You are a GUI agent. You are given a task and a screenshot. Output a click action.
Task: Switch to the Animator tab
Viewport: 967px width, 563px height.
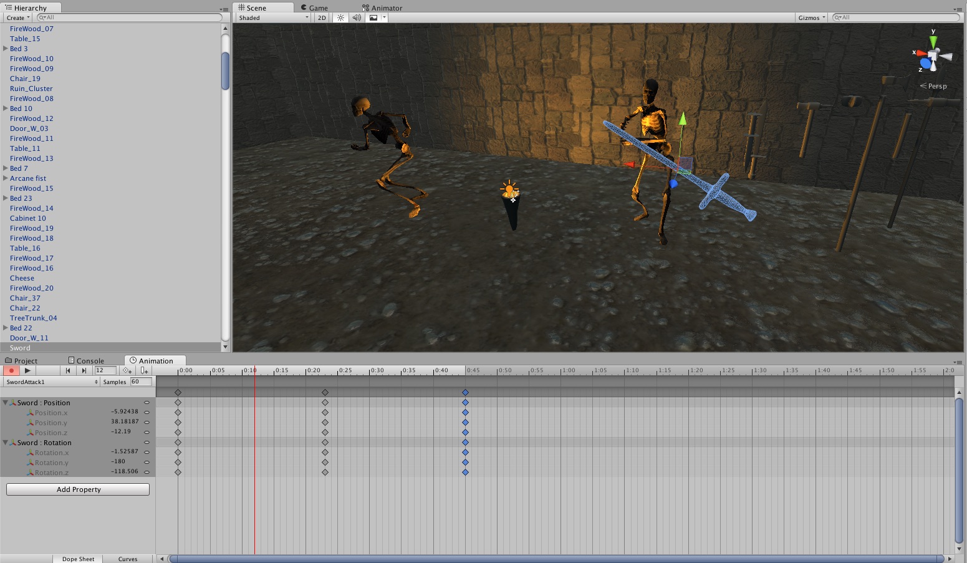(382, 8)
